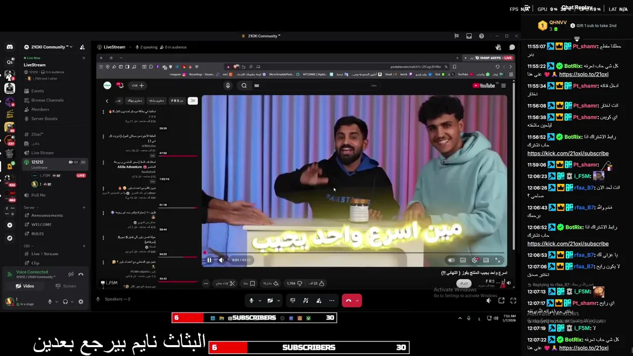Open the Events section in sidebar
Viewport: 633px width, 356px height.
(x=38, y=91)
